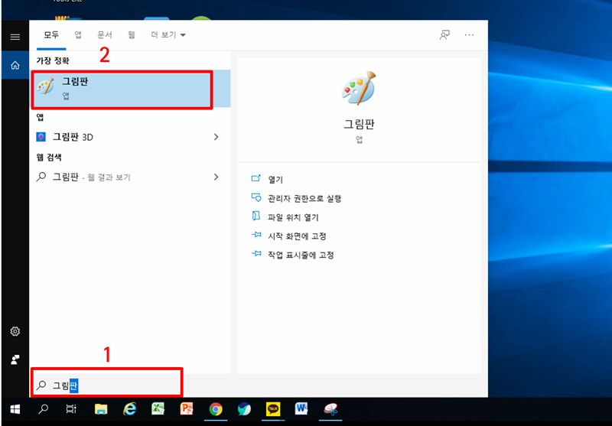Screen dimensions: 612x426
Task: Open the Whale browser taskbar icon
Action: pos(244,409)
